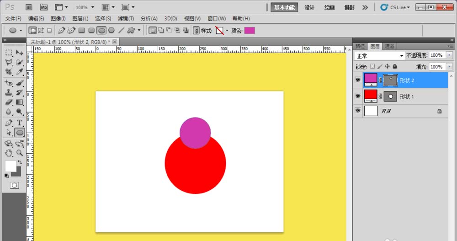Toggle visibility of 形状 1 layer
The width and height of the screenshot is (457, 241).
358,96
